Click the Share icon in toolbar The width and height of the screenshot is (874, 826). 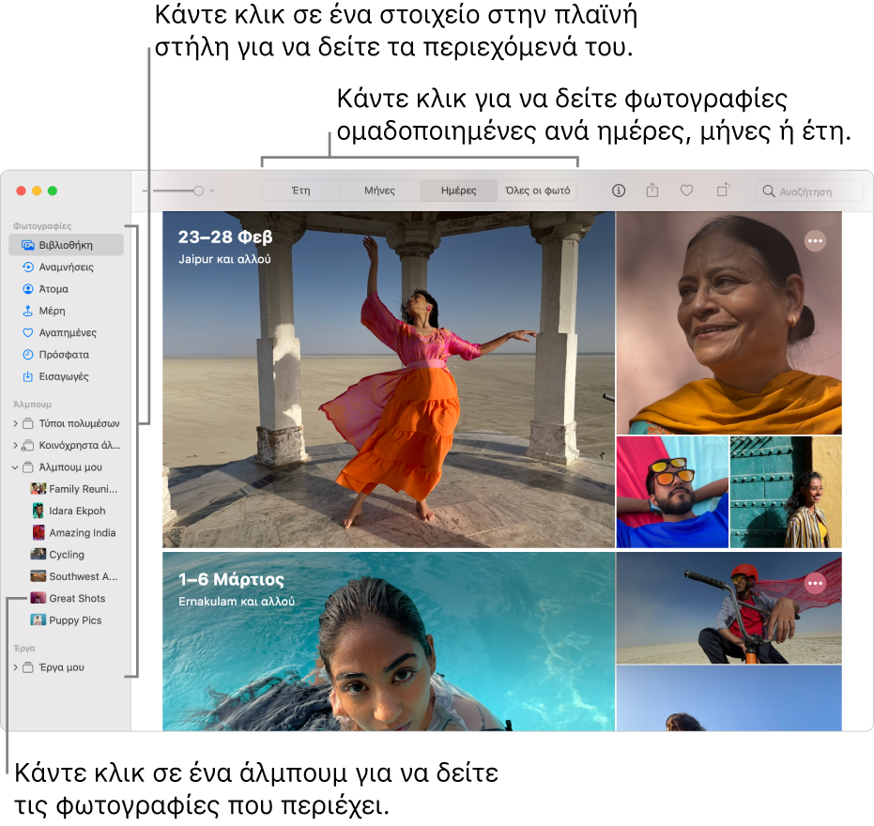pos(652,191)
